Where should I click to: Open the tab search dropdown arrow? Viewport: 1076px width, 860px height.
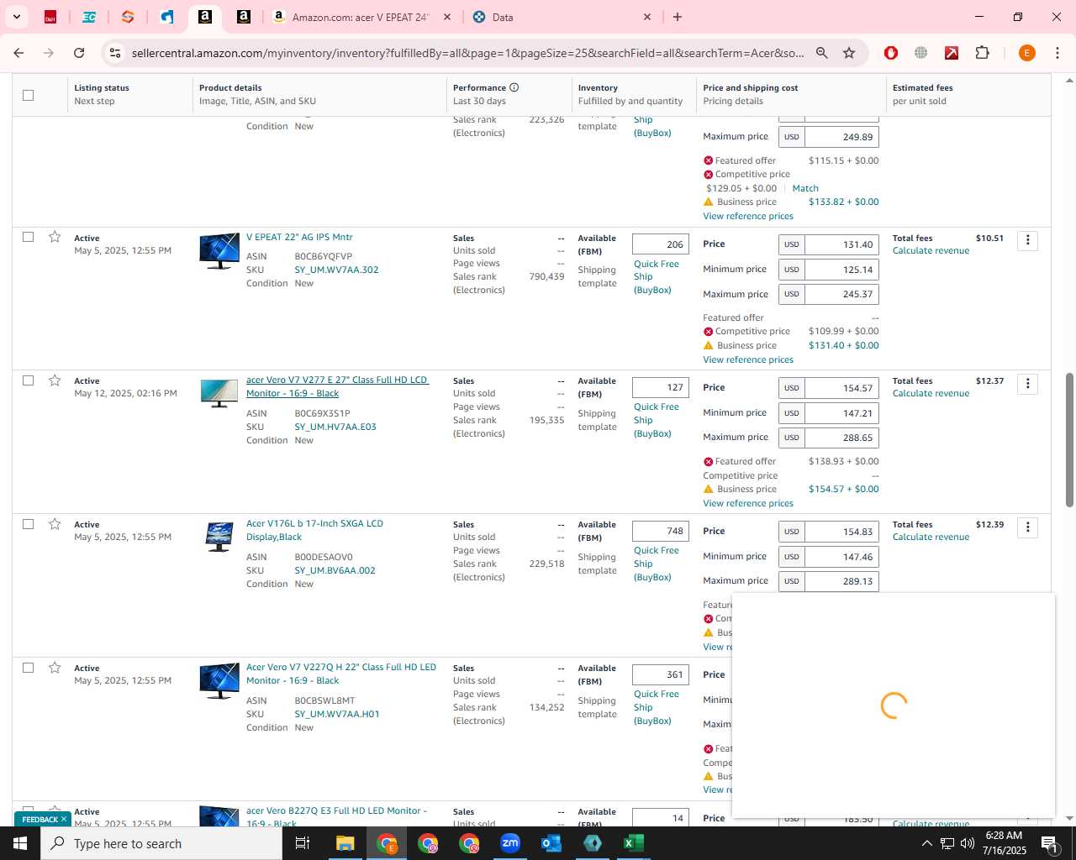(16, 17)
